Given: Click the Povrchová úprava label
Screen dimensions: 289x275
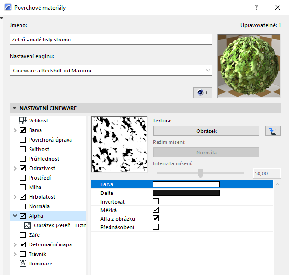Looking at the screenshot, I should tap(50, 140).
